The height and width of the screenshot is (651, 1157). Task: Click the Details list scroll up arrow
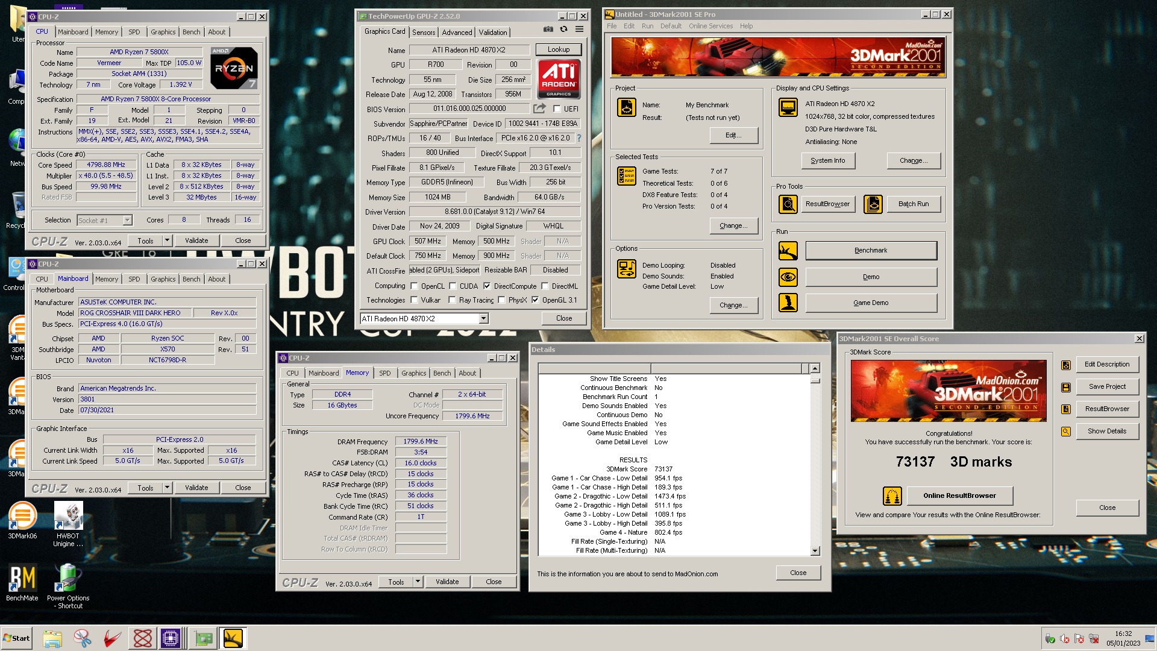[815, 368]
